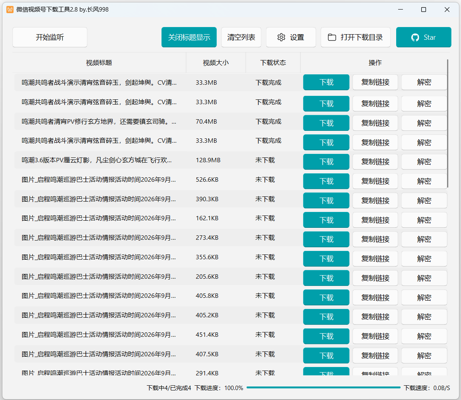
Task: Maximize the 微信视频号下载工具 window
Action: 423,10
